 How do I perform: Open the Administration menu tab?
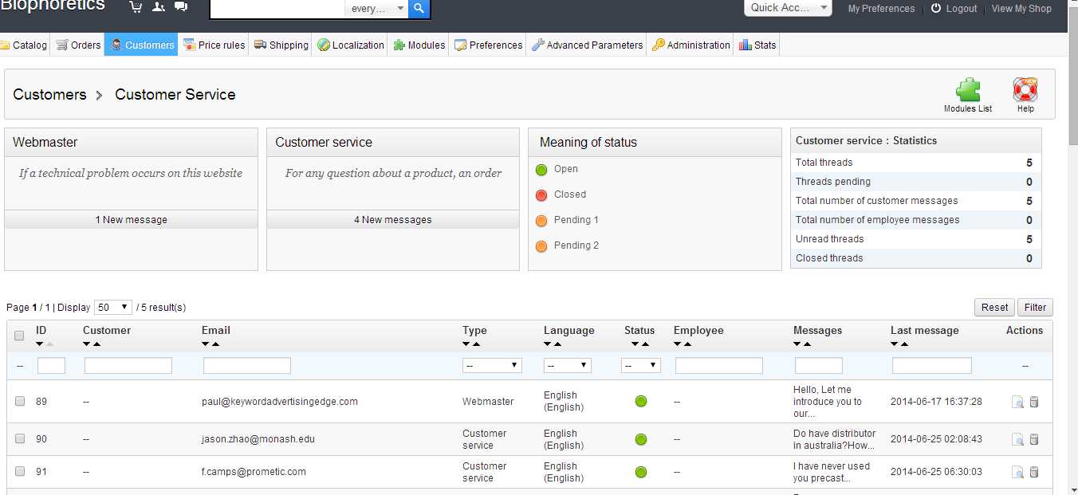pos(690,45)
